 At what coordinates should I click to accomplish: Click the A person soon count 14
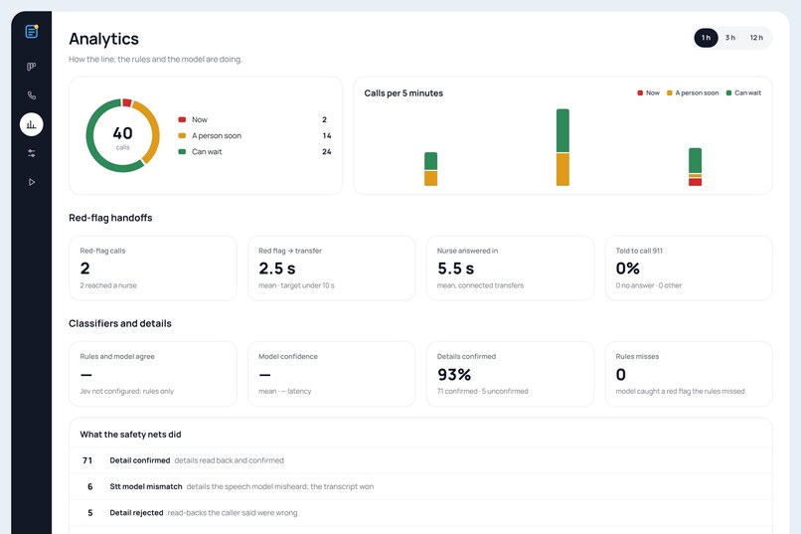click(327, 136)
